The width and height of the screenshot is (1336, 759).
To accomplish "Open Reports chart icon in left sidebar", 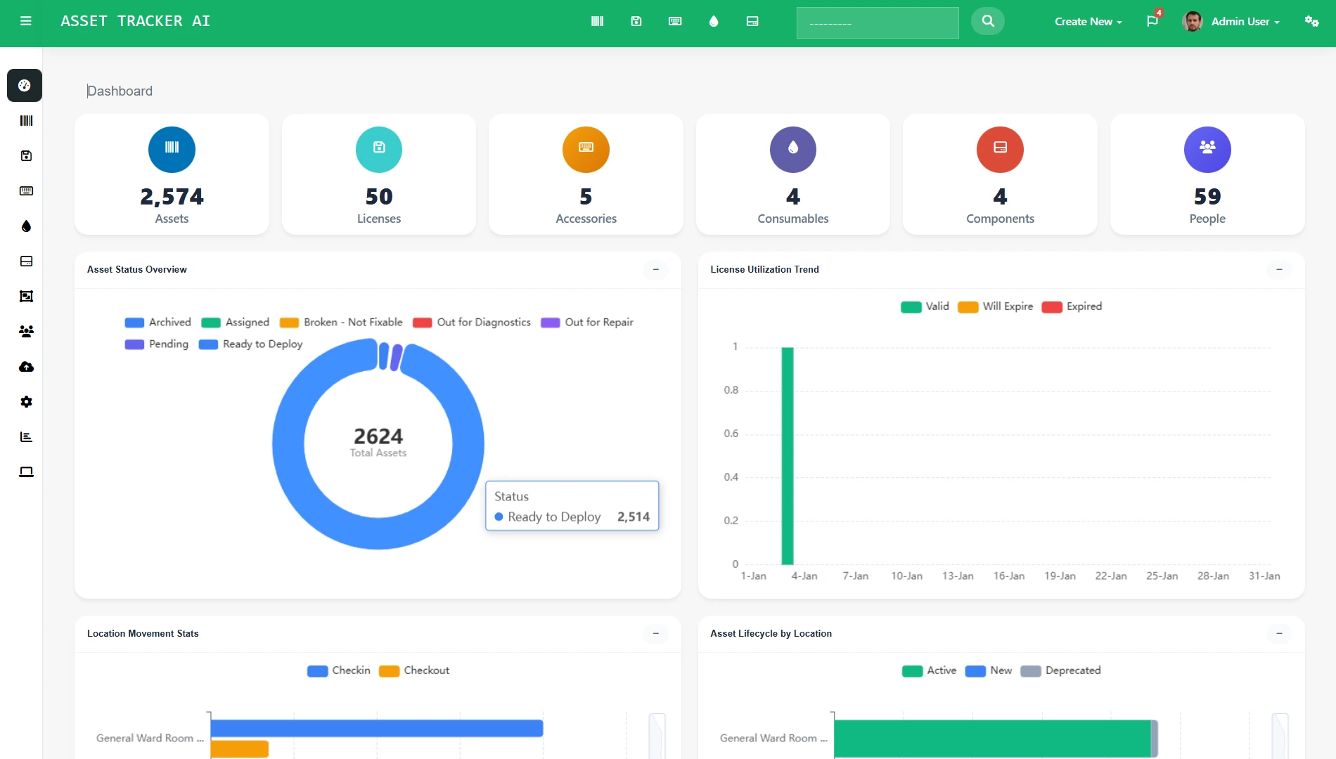I will (26, 437).
